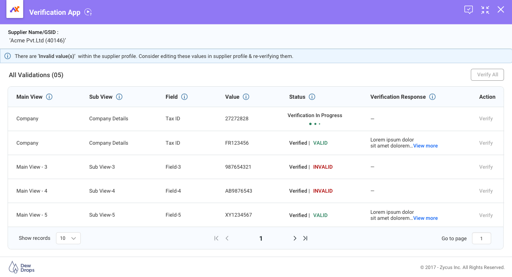This screenshot has height=277, width=512.
Task: Click Verify for AB9876543 row
Action: click(x=486, y=191)
